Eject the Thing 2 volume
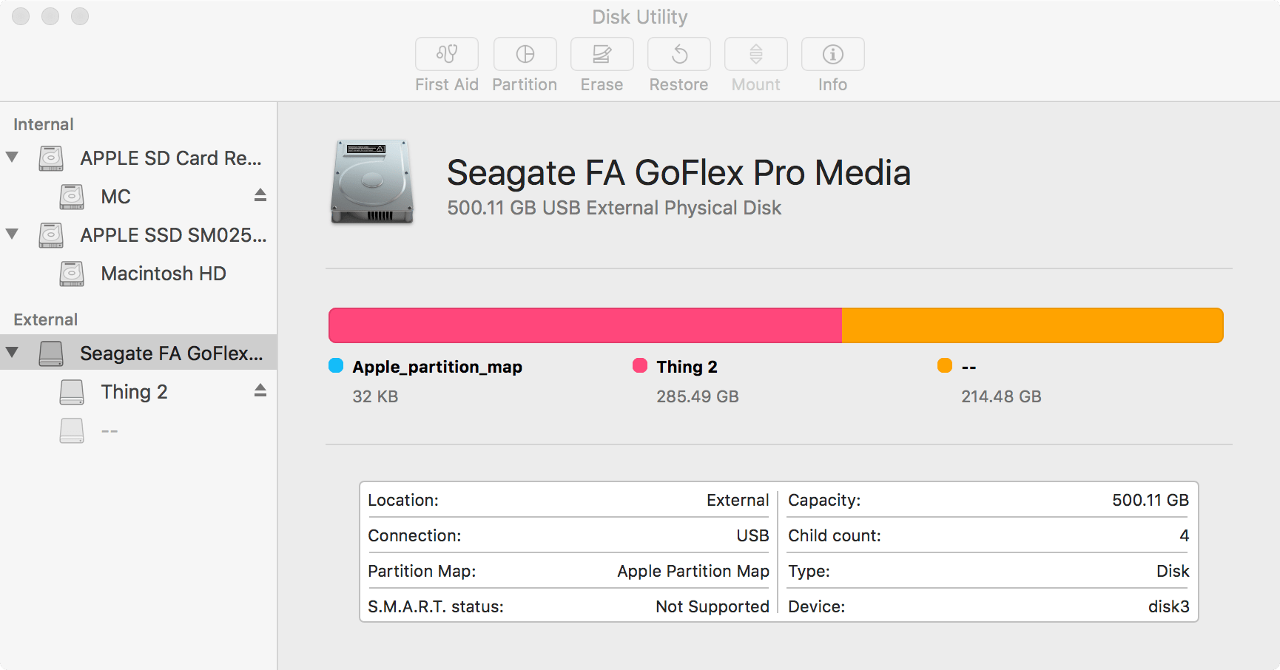This screenshot has width=1280, height=670. (260, 391)
